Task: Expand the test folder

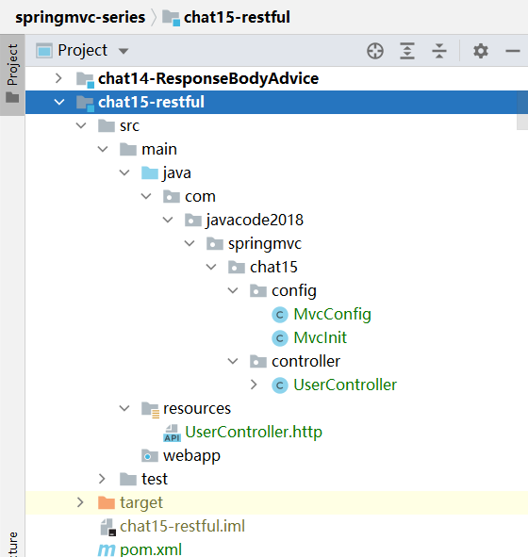Action: [x=102, y=479]
